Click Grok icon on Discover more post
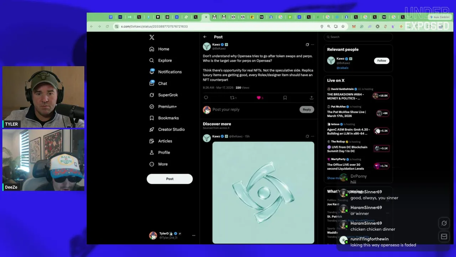Image resolution: width=456 pixels, height=257 pixels. coord(307,136)
